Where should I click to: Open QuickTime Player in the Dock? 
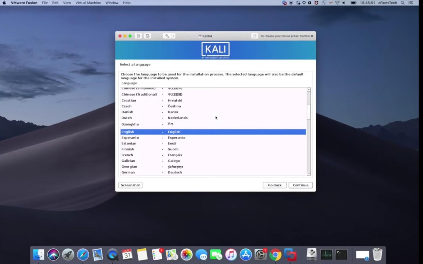tap(113, 255)
